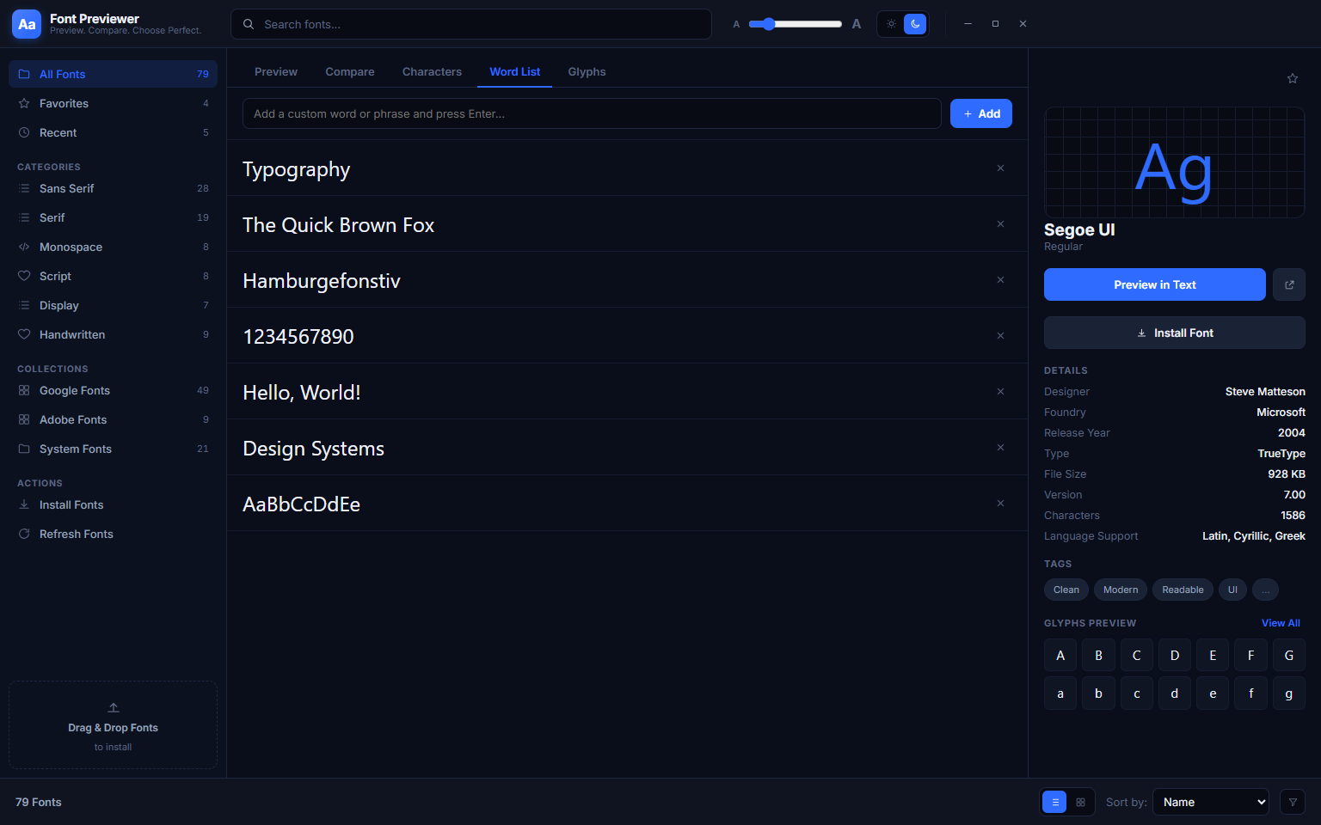The width and height of the screenshot is (1321, 825).
Task: Select the Clean tag
Action: click(1066, 590)
